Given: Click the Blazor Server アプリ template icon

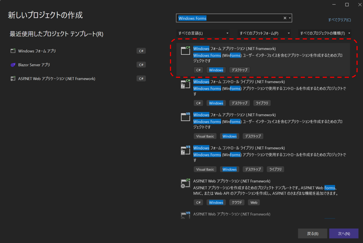Looking at the screenshot, I should click(x=13, y=65).
